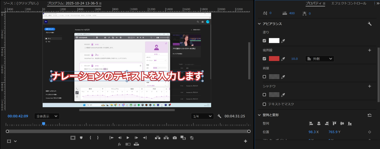The width and height of the screenshot is (380, 149).
Task: Toggle multi-camera view icon
Action: point(128,144)
